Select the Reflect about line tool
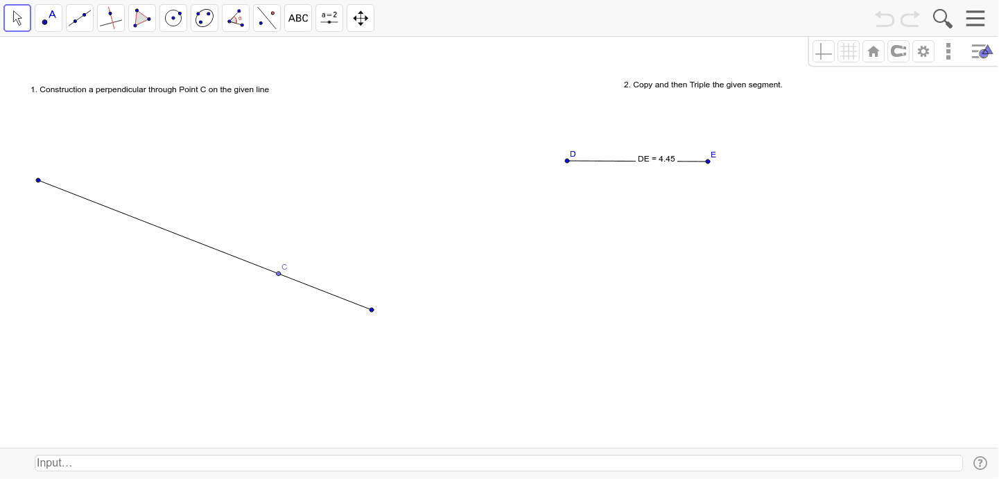The width and height of the screenshot is (999, 479). point(267,18)
